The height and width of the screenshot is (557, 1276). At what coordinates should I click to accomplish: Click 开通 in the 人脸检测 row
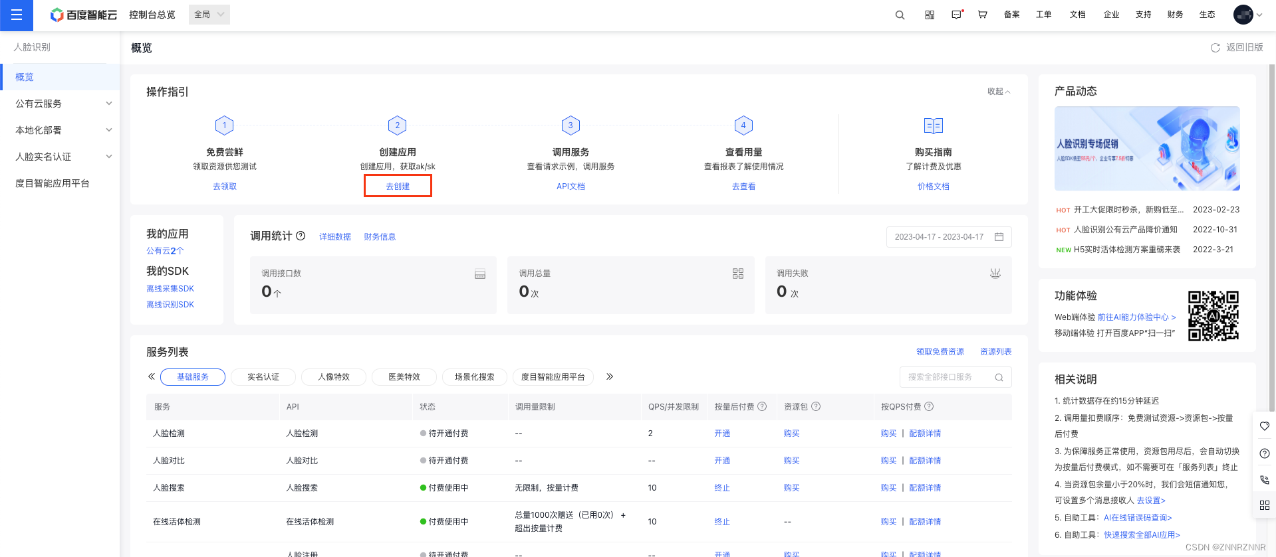[x=722, y=434]
